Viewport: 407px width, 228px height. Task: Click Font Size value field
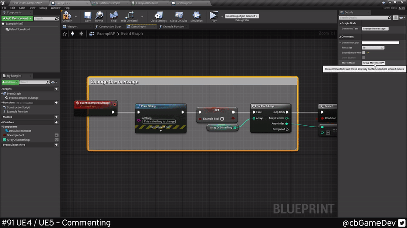tap(373, 48)
